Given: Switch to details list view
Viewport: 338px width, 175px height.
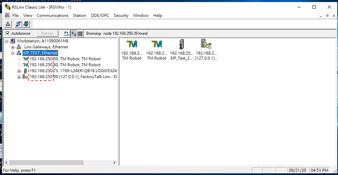Looking at the screenshot, I should point(80,34).
